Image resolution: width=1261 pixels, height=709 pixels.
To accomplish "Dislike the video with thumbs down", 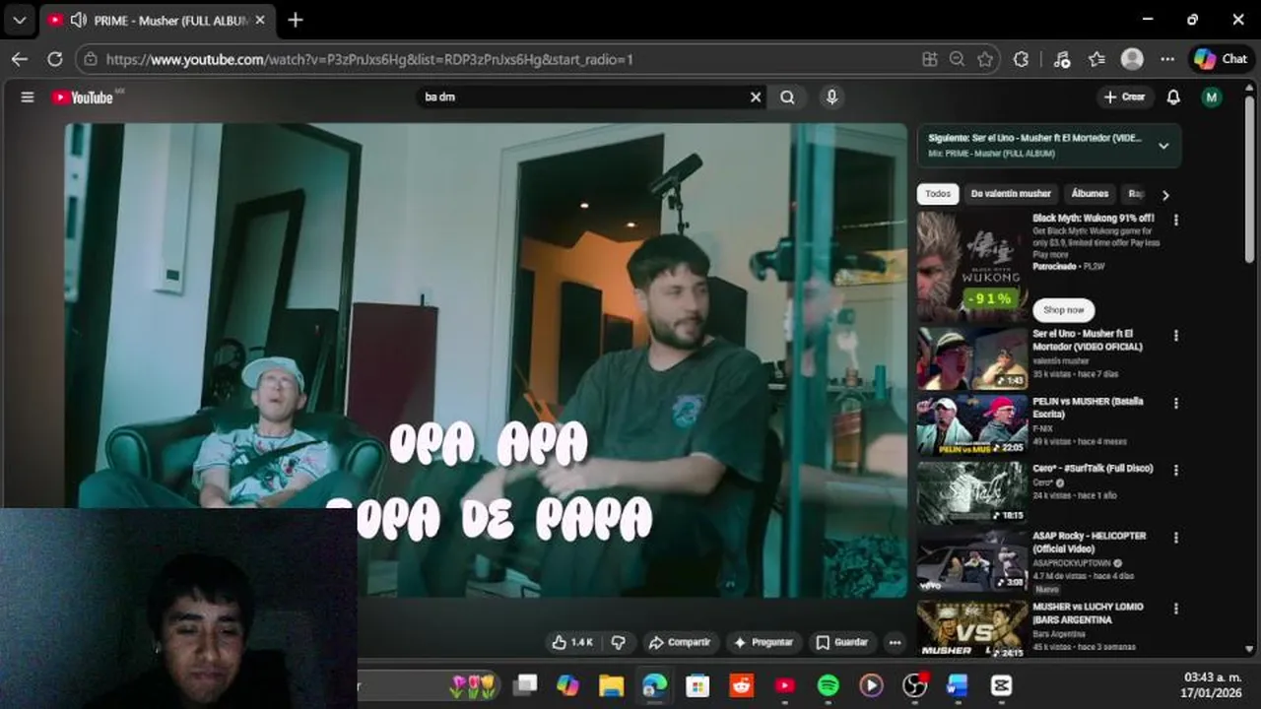I will point(618,642).
